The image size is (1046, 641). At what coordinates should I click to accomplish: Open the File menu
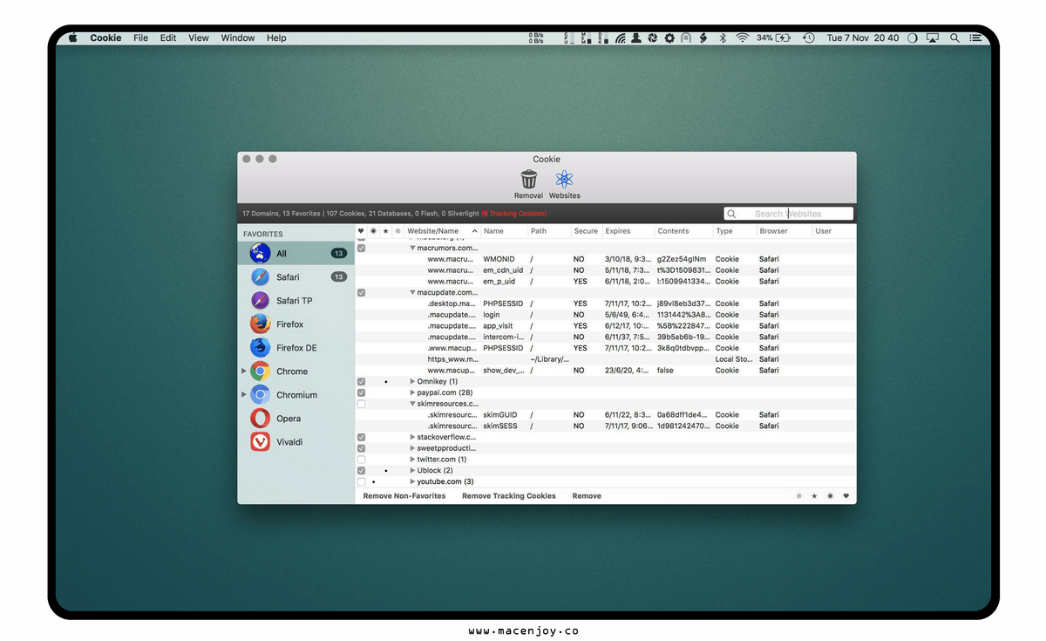[x=140, y=38]
